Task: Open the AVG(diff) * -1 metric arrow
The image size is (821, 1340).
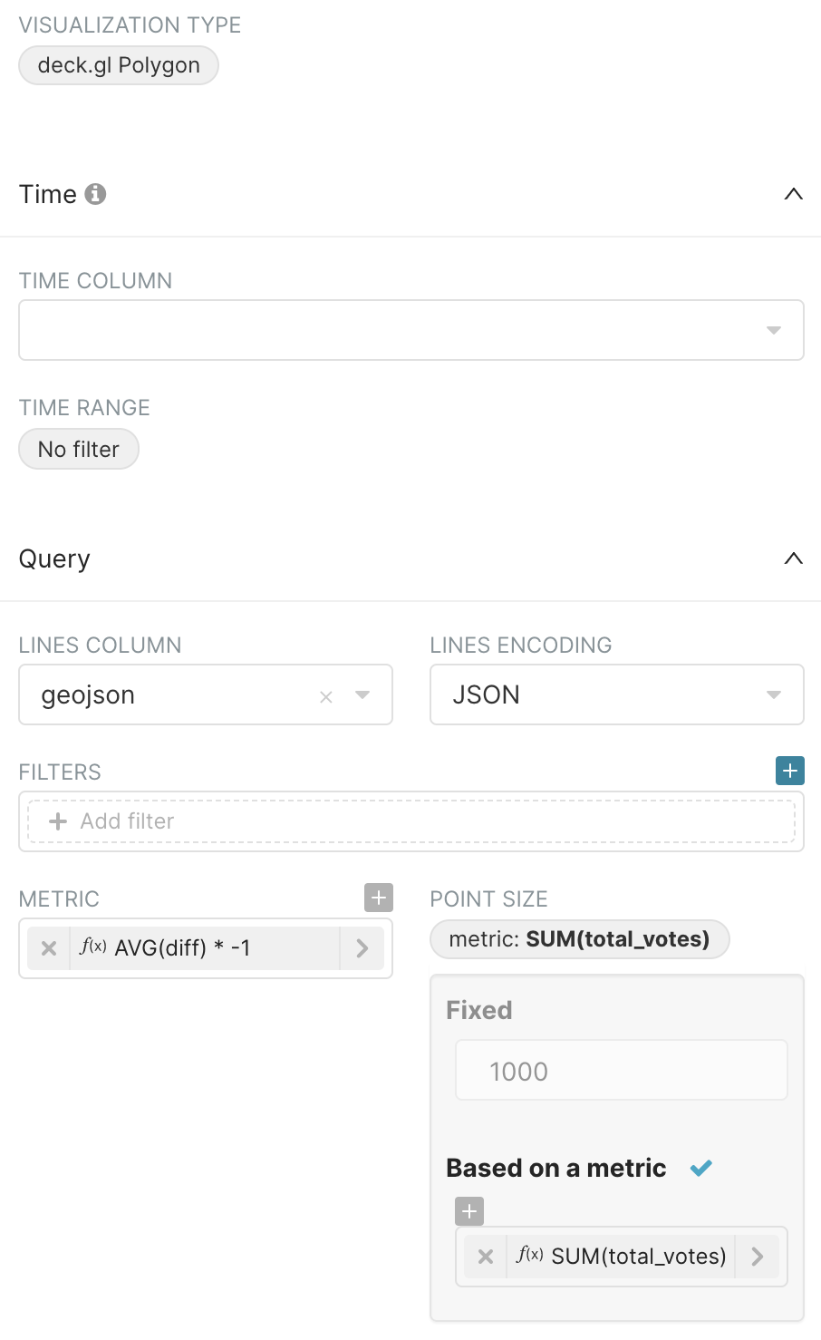Action: (x=362, y=948)
